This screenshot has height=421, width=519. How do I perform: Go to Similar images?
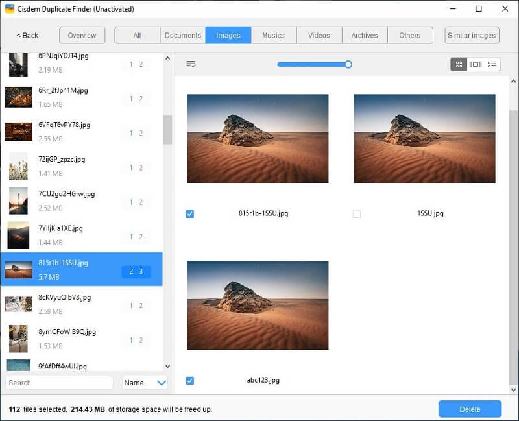472,36
